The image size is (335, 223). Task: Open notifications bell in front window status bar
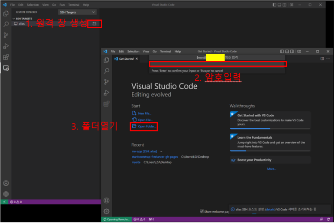click(328, 219)
